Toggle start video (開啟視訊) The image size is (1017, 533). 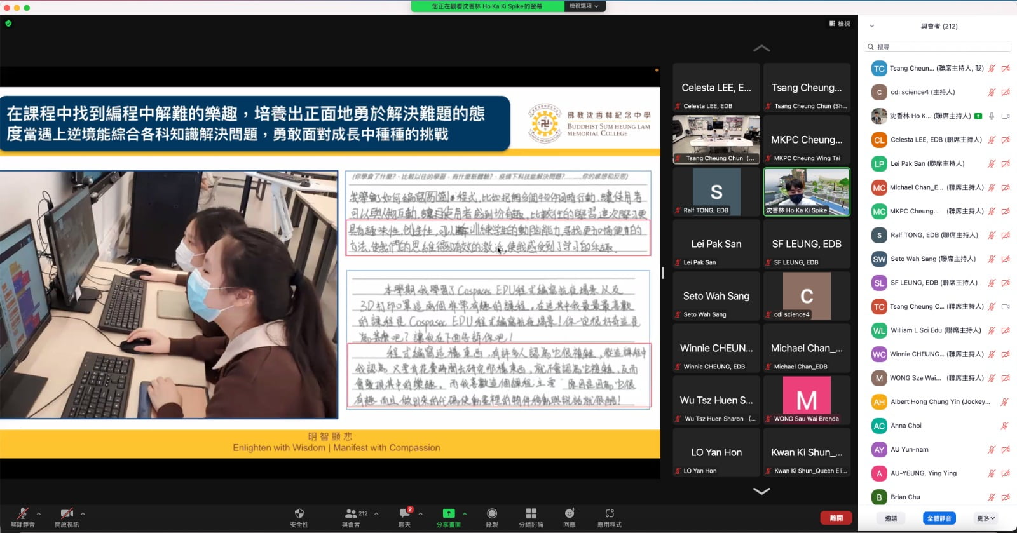66,514
